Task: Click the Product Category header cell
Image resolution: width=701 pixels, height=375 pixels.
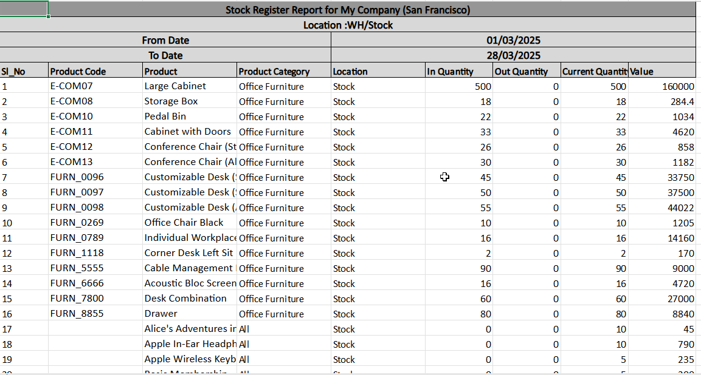Action: (x=283, y=71)
